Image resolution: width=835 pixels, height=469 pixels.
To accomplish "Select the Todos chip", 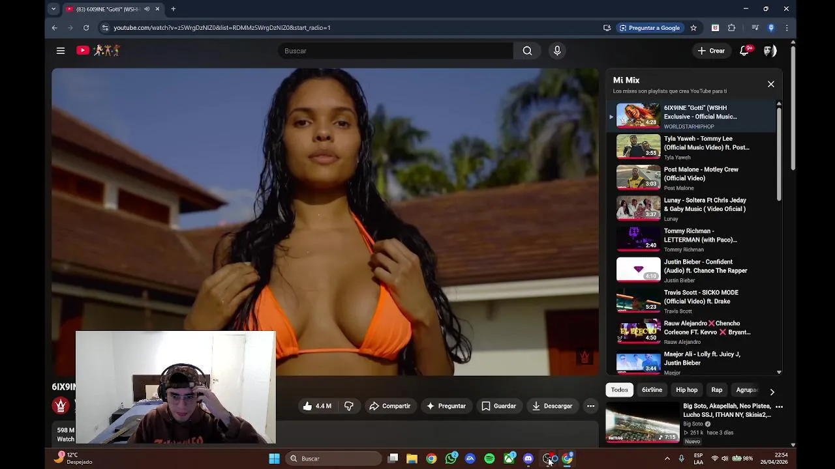I will pyautogui.click(x=620, y=390).
